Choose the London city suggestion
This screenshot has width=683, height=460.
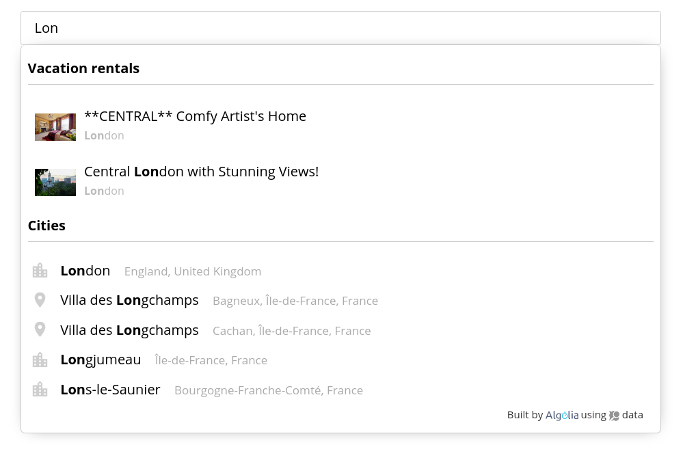[x=85, y=271]
